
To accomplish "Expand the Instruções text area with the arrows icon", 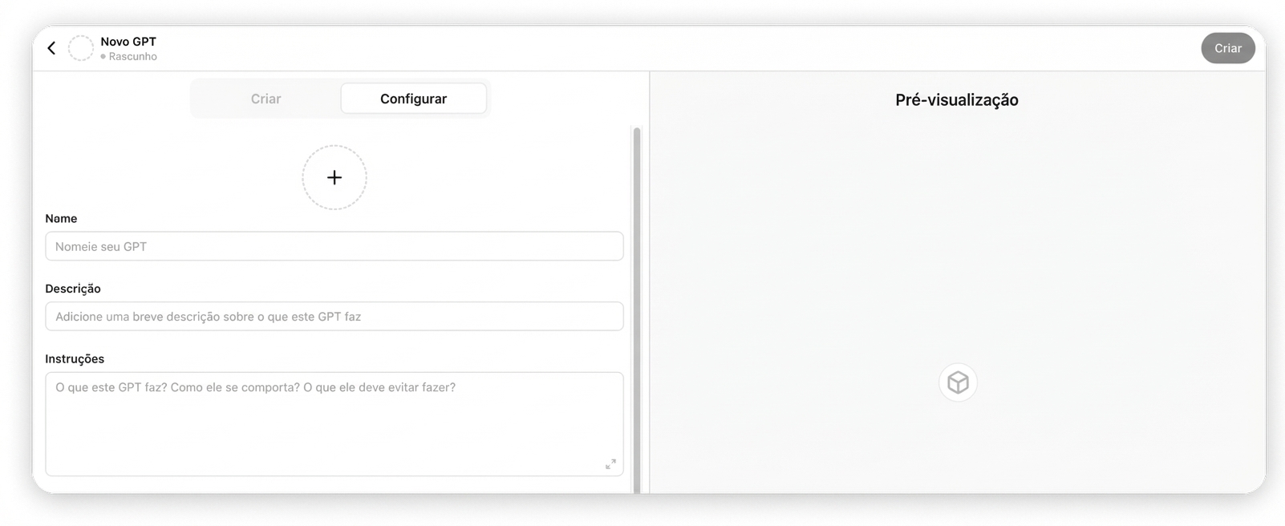I will [610, 464].
